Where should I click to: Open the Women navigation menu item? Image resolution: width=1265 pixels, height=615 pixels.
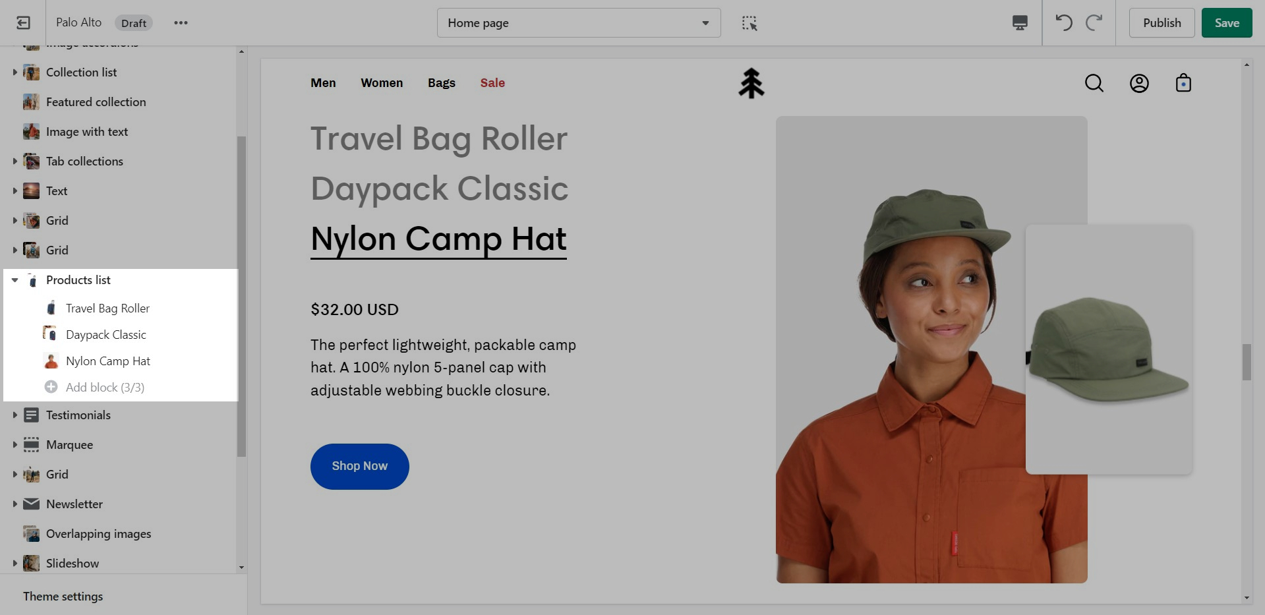382,83
